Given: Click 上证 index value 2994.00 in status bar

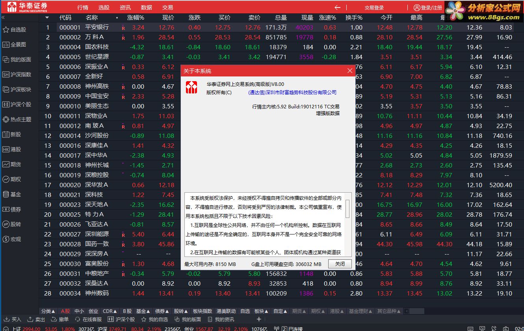Looking at the screenshot, I should tap(32, 329).
